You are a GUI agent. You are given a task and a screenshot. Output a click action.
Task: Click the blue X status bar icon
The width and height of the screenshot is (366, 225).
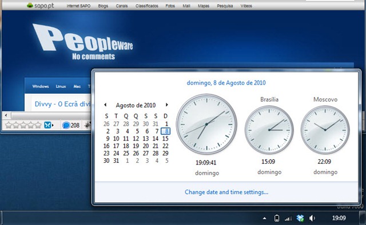click(x=47, y=125)
